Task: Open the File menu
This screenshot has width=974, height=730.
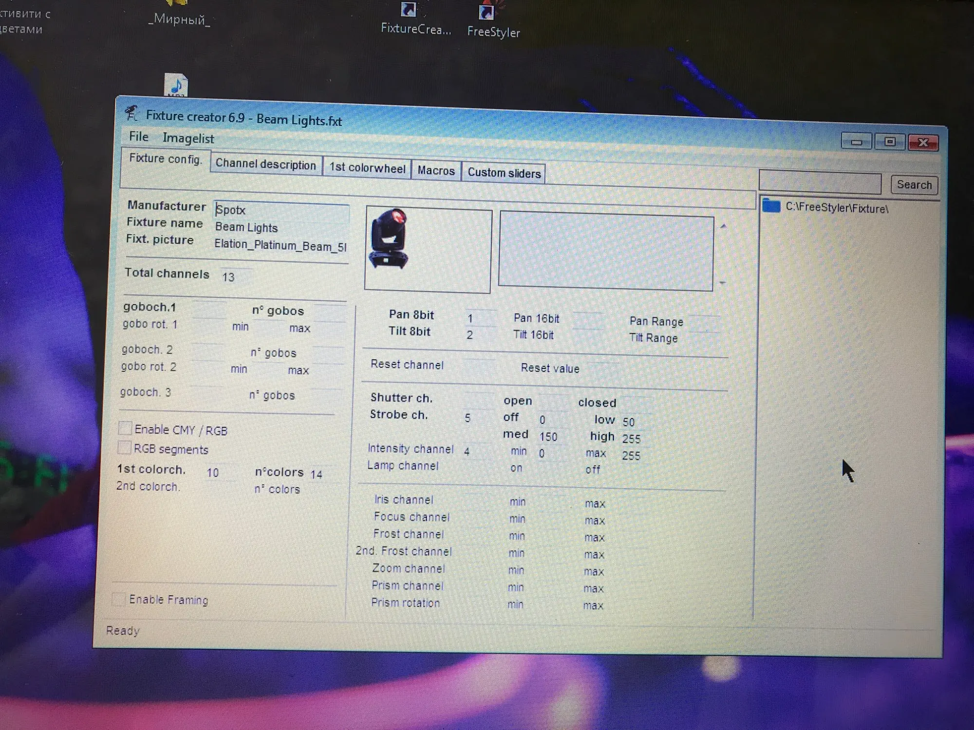Action: 139,137
